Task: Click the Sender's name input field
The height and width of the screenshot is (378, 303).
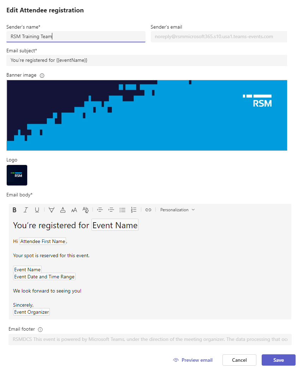Action: [76, 36]
